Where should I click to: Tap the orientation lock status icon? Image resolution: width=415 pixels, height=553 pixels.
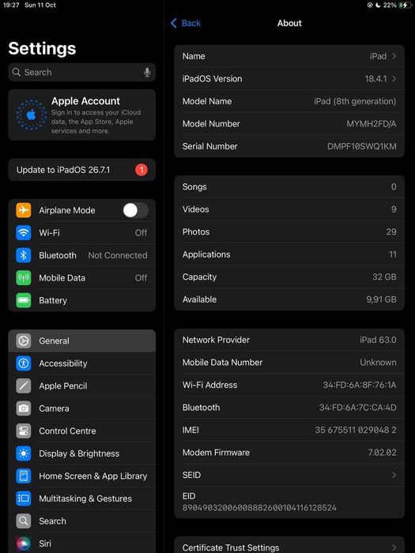(370, 5)
